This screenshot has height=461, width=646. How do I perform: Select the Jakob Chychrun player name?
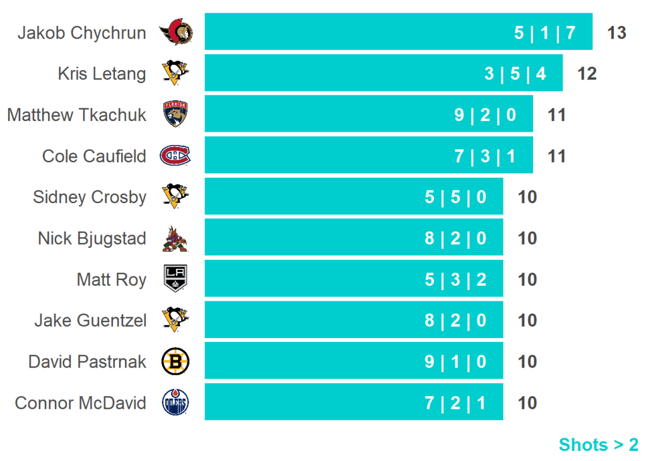tap(81, 32)
